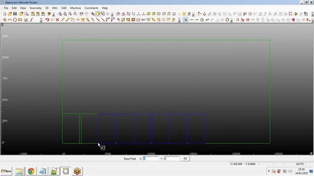Click the first zoom magnifier icon
Screen dimensions: 314x176
click(60, 14)
